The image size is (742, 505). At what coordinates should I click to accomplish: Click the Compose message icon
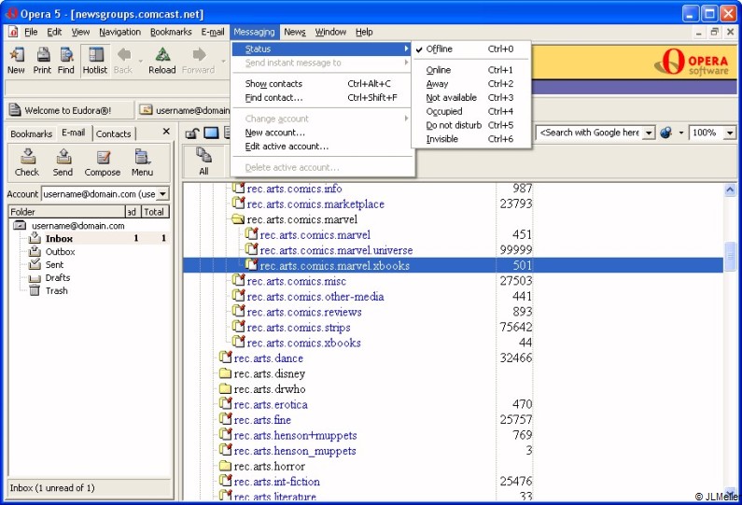[x=103, y=162]
